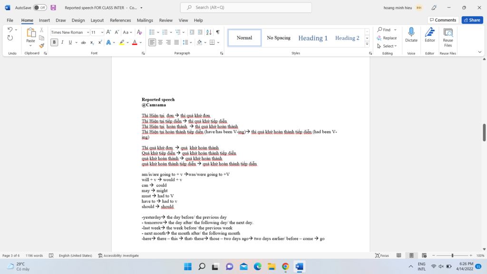Viewport: 487px width, 274px height.
Task: Click the Search box in title bar
Action: 246,8
